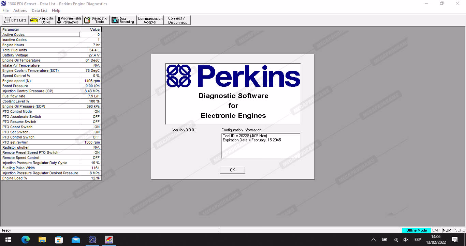The width and height of the screenshot is (466, 246).
Task: Open the File menu
Action: tap(5, 11)
